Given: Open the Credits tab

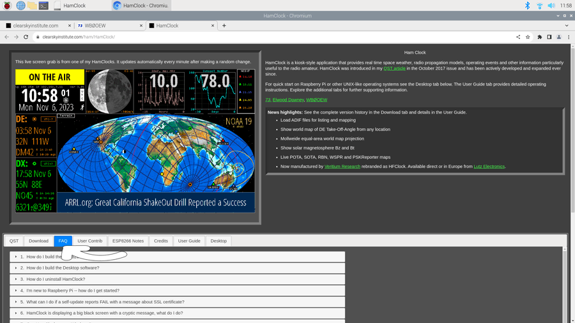Looking at the screenshot, I should click(x=160, y=241).
